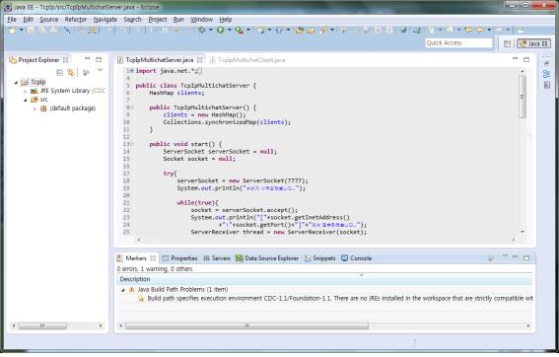The width and height of the screenshot is (559, 357).
Task: Close the TcpIpMultichatServer.java tab
Action: [200, 60]
